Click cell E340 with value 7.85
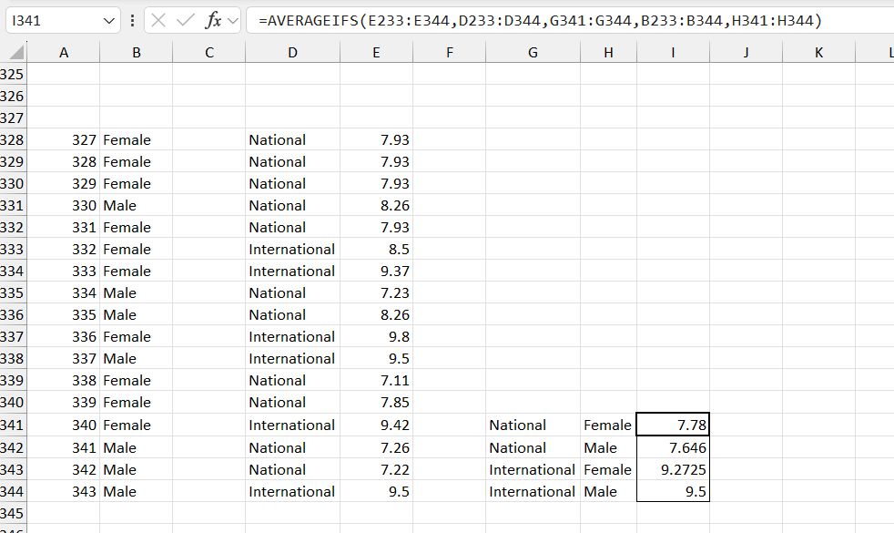This screenshot has height=533, width=894. coord(376,403)
